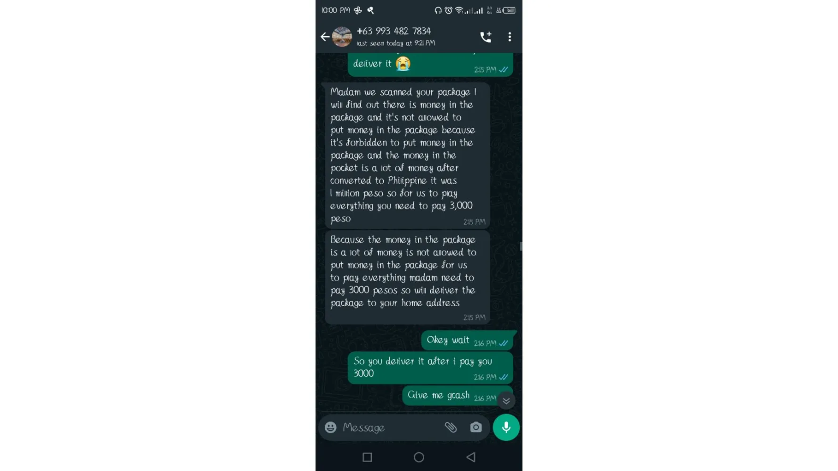Open contact info for +63 993 482 7834

394,31
